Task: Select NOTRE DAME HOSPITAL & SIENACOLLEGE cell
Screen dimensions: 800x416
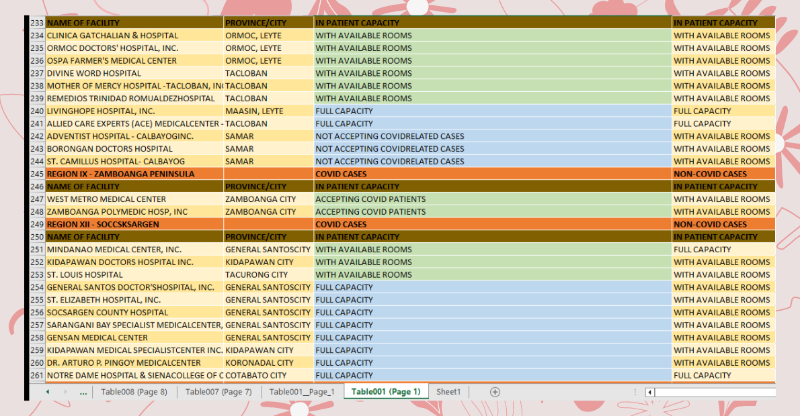Action: coord(134,375)
